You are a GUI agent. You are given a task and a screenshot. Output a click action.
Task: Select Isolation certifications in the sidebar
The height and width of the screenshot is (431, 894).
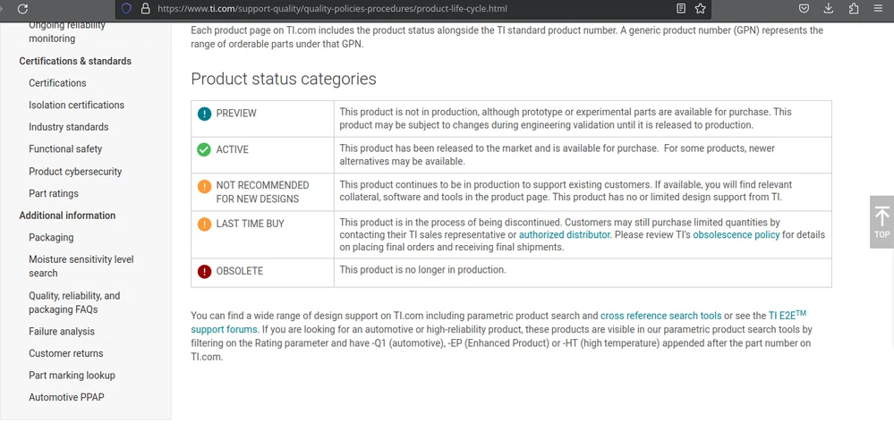[76, 106]
